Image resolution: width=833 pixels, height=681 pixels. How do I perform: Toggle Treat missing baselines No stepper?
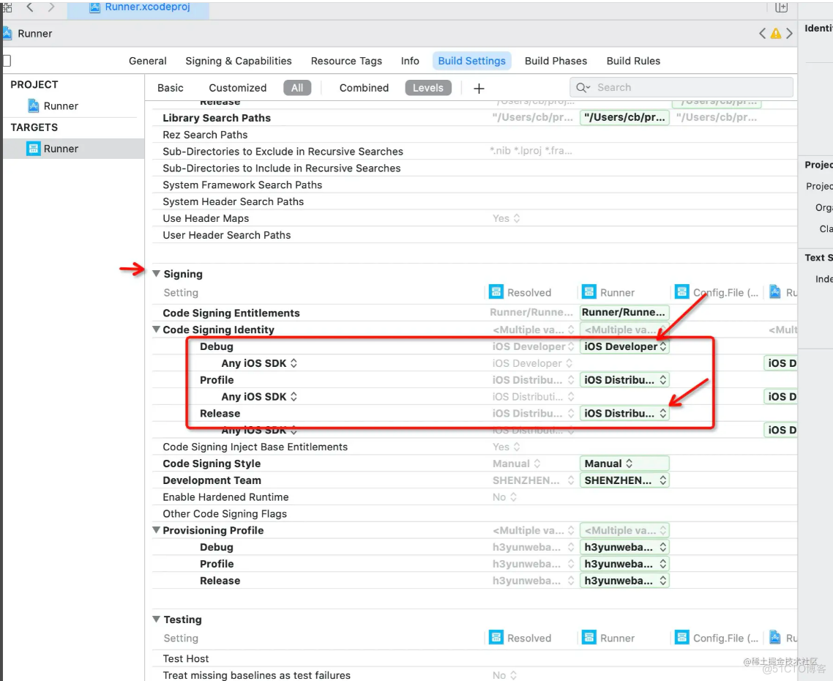pos(513,675)
